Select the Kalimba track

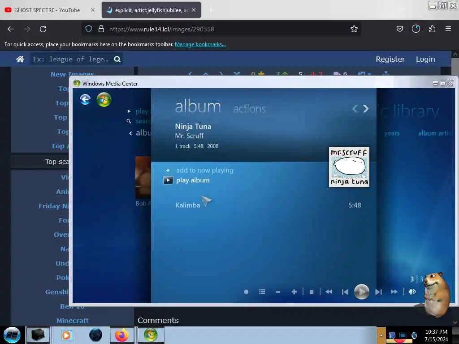pos(188,205)
